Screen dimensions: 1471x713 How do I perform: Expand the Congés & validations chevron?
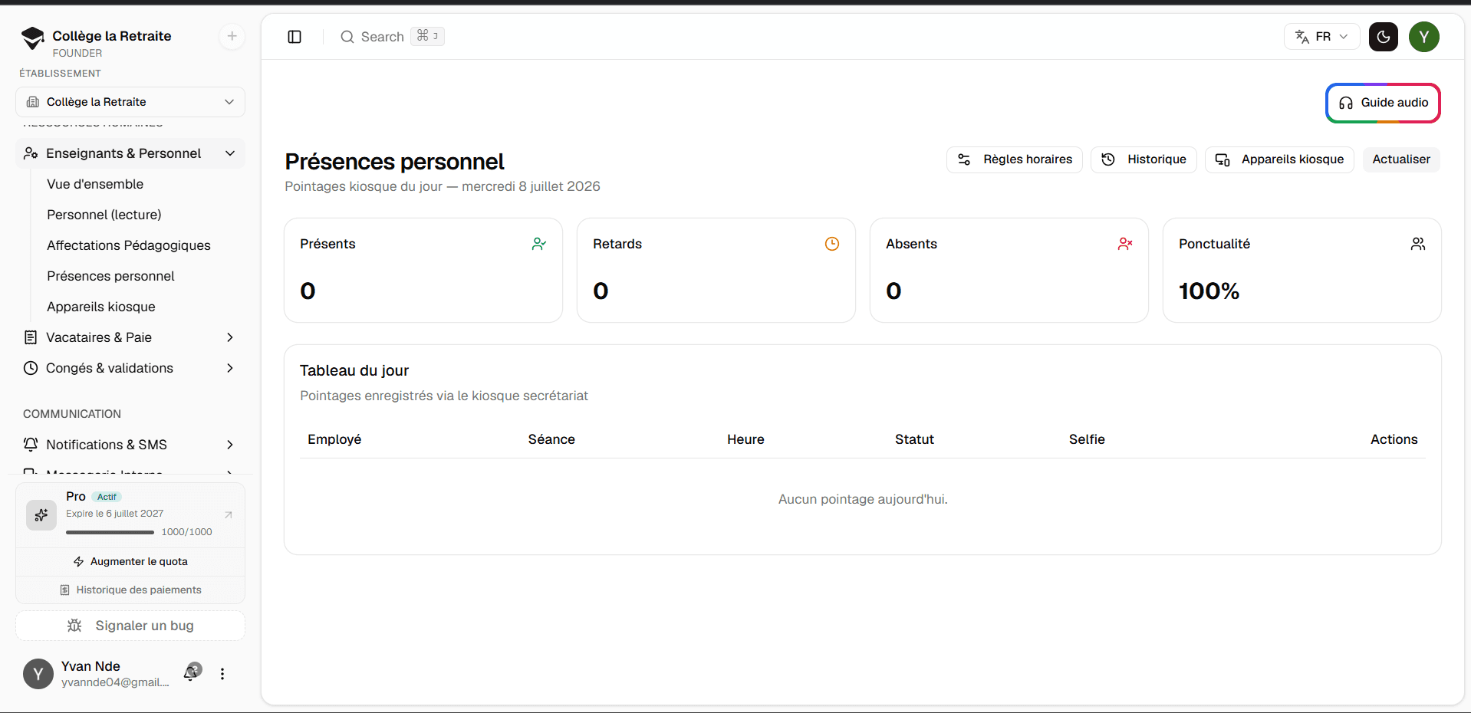(230, 368)
